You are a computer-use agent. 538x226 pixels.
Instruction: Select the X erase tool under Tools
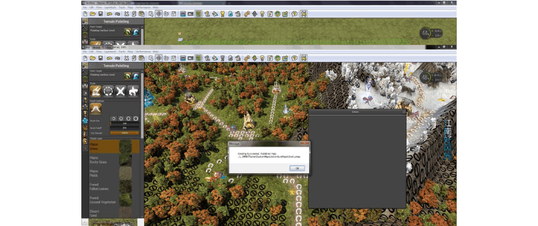tap(120, 91)
